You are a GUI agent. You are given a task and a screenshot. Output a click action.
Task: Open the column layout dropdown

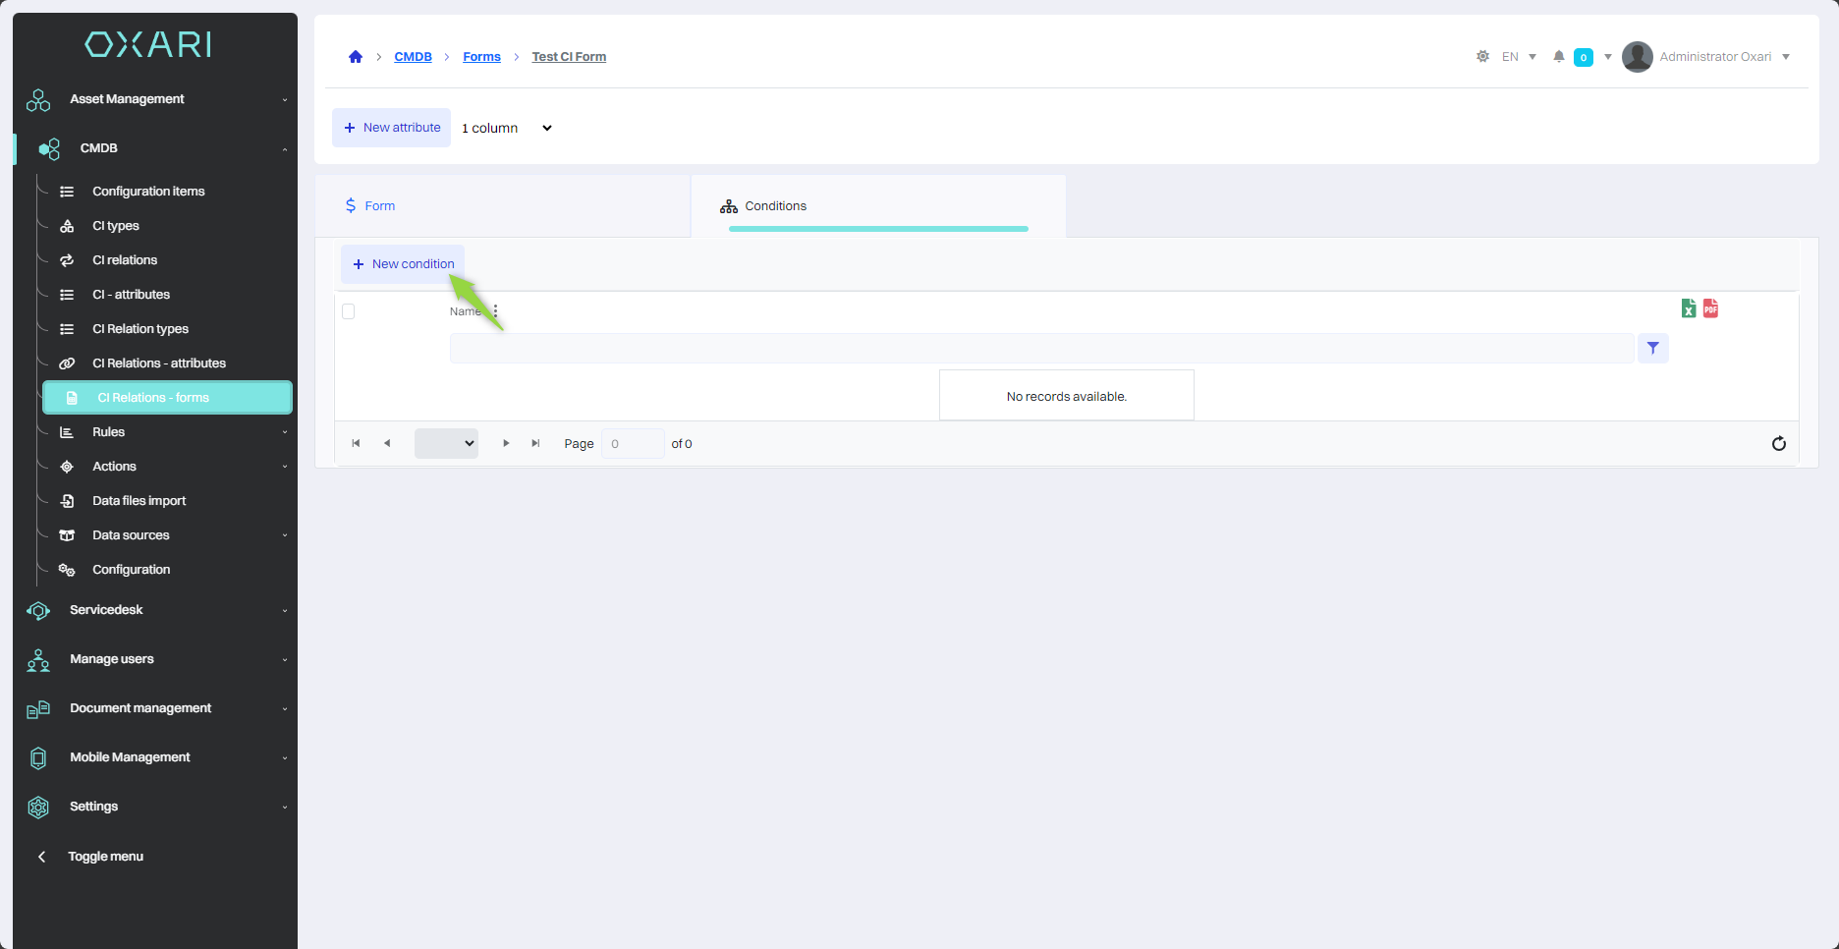coord(507,128)
